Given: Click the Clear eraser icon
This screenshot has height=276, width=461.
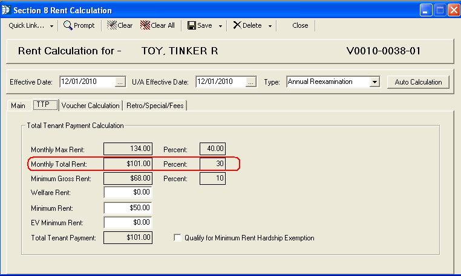Looking at the screenshot, I should pyautogui.click(x=112, y=25).
